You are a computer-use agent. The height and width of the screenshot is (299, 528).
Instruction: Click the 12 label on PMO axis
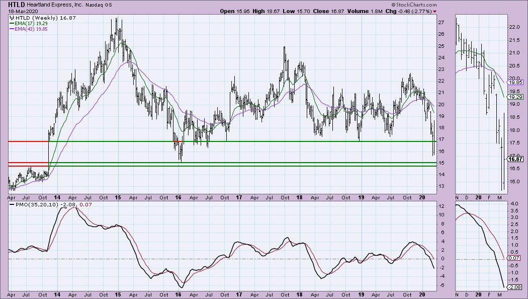click(x=441, y=206)
